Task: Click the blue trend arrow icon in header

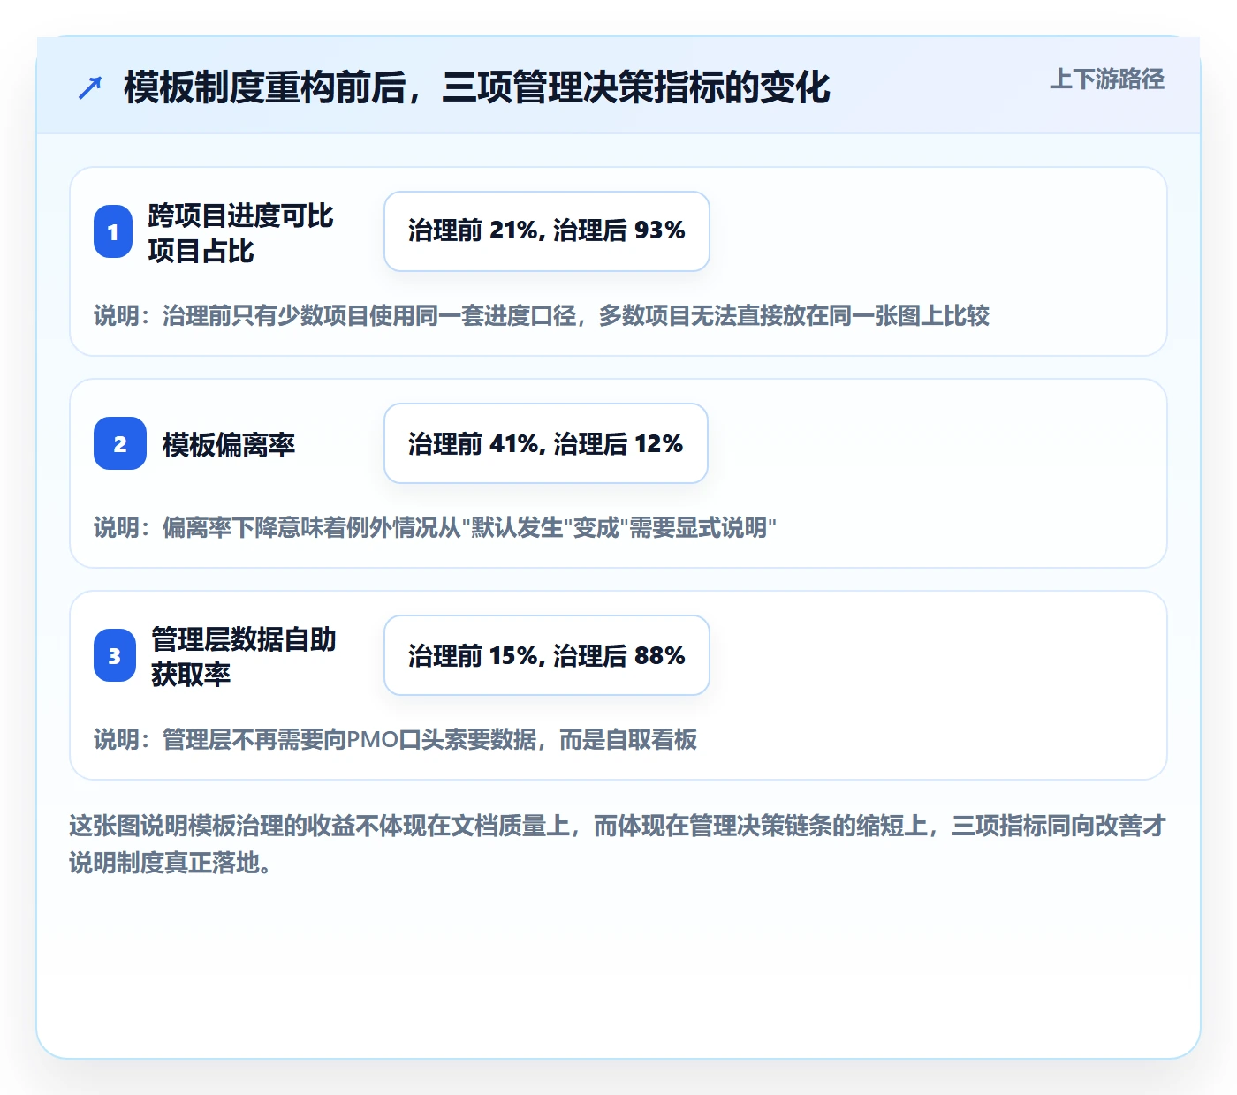Action: 90,87
